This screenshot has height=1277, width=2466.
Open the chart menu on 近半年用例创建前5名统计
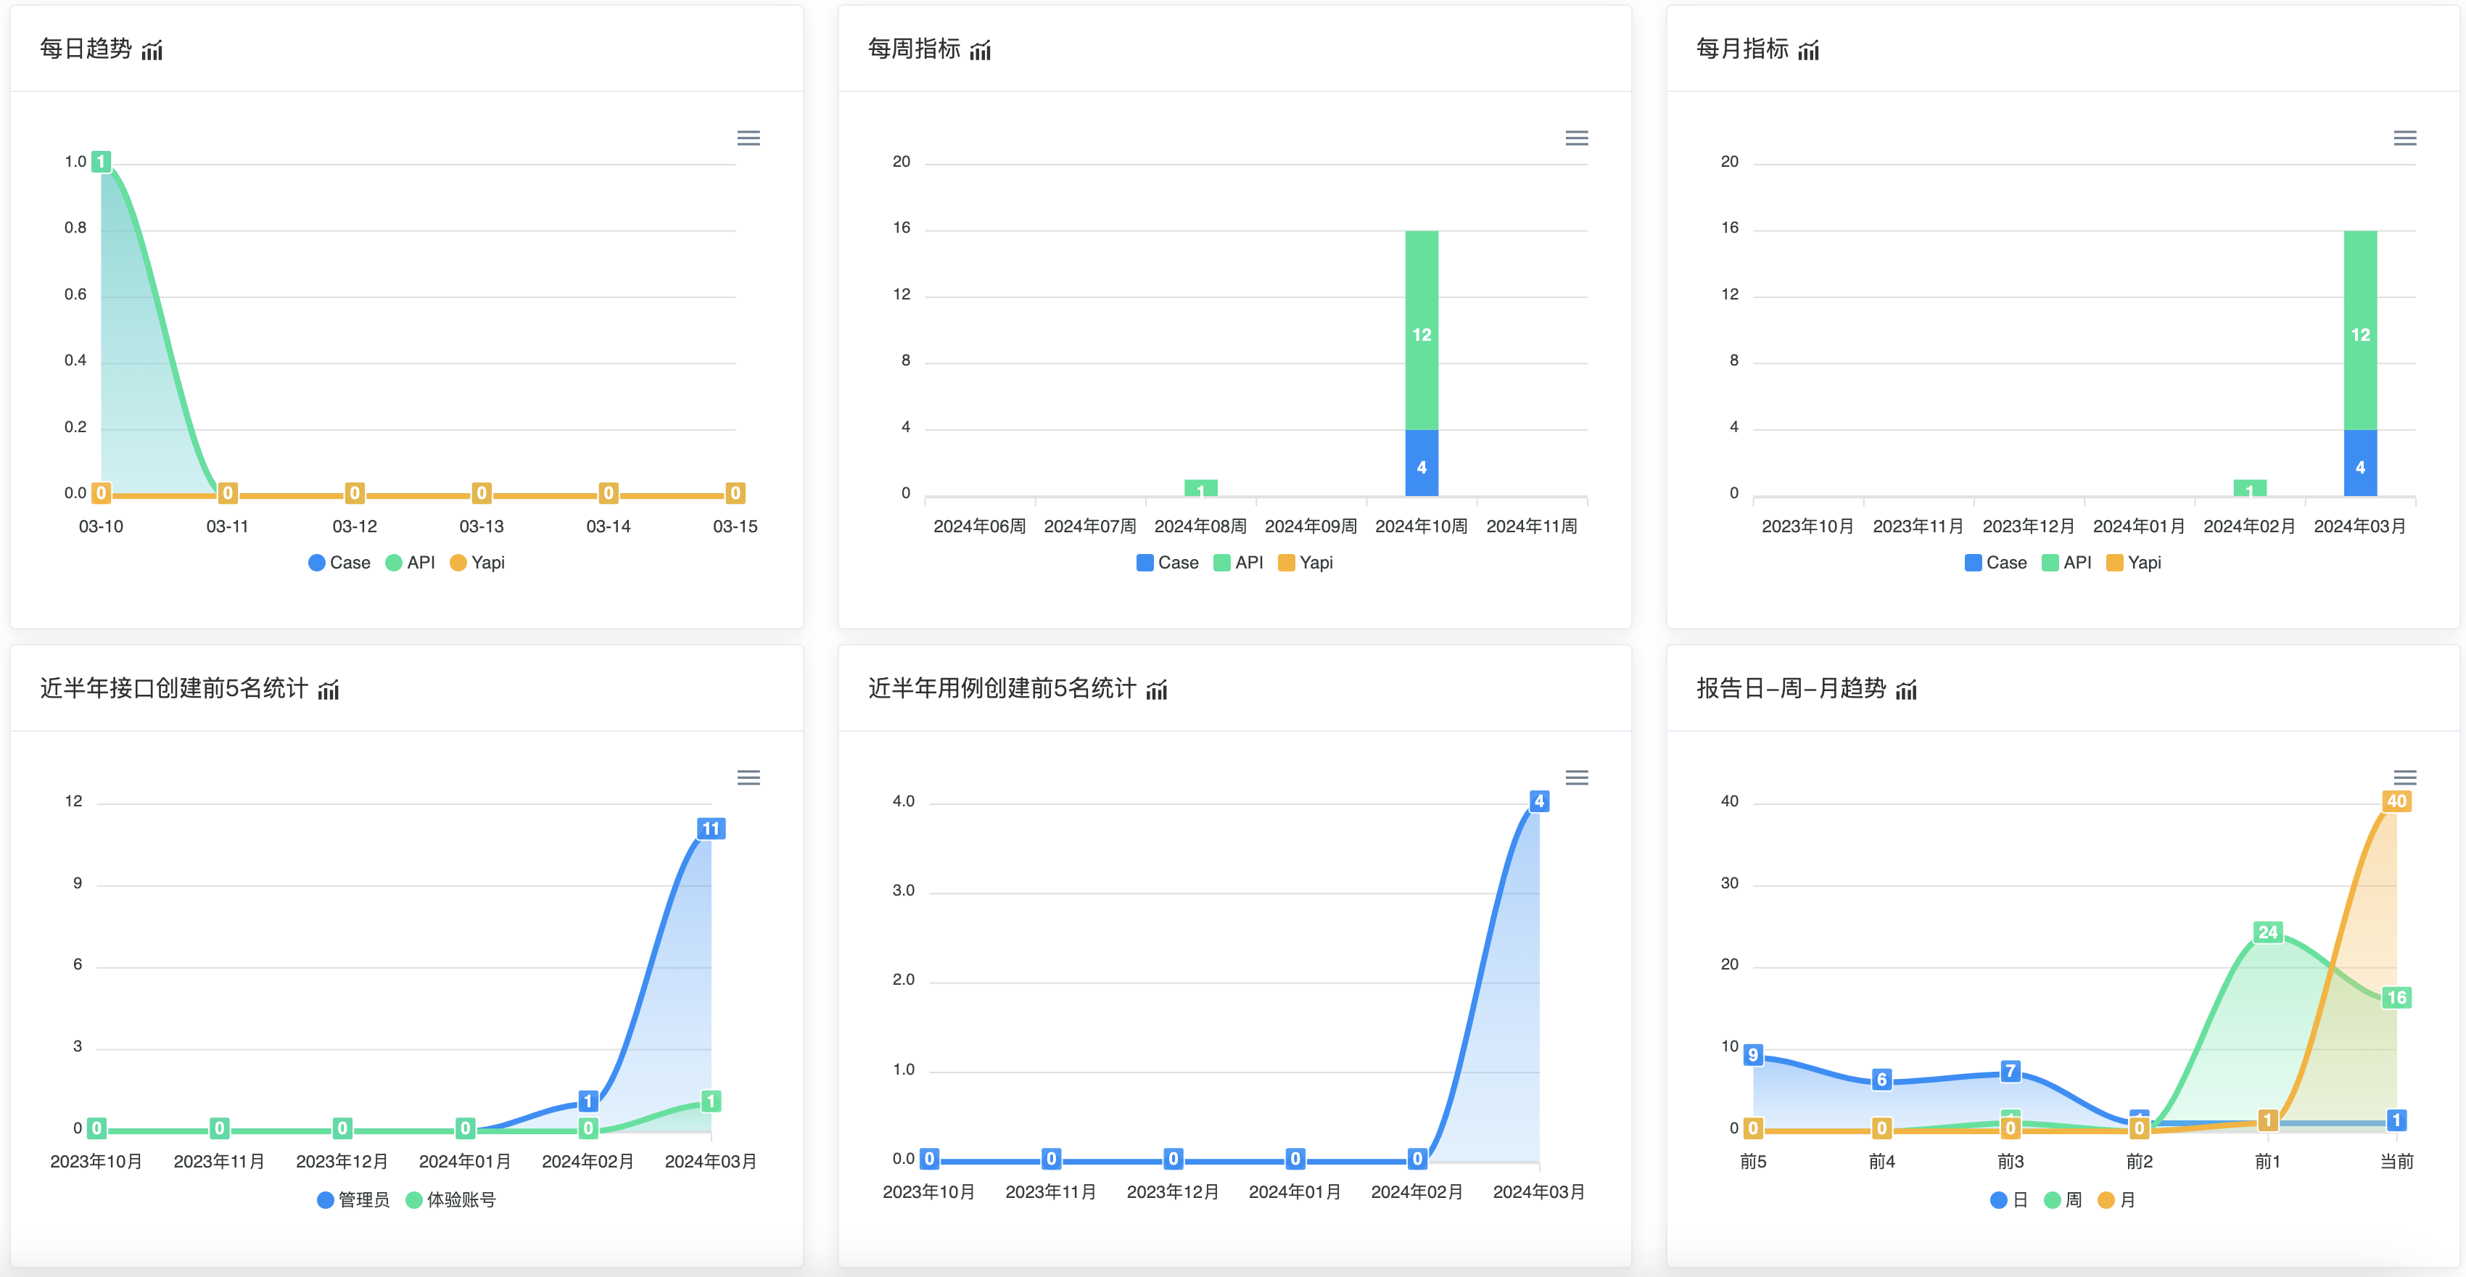tap(1576, 777)
